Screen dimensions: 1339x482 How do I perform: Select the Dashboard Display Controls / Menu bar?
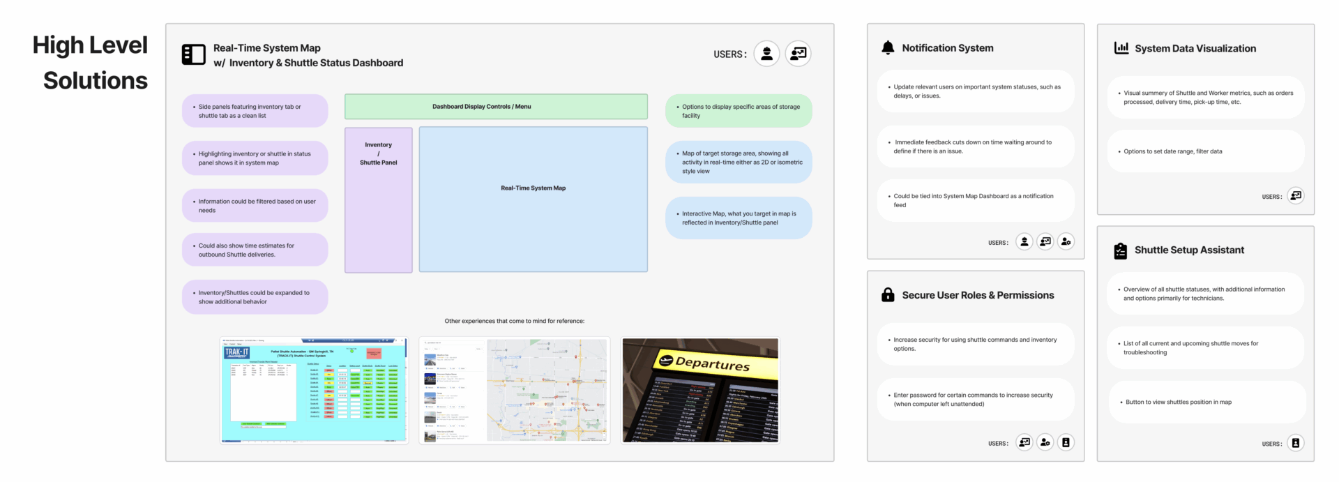pos(496,107)
